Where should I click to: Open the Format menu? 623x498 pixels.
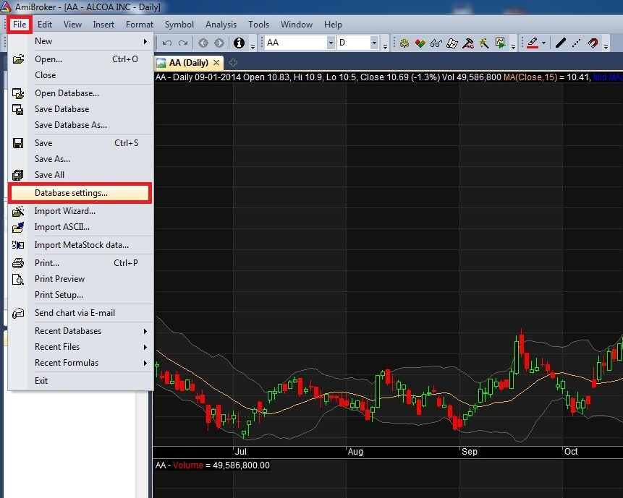tap(140, 25)
